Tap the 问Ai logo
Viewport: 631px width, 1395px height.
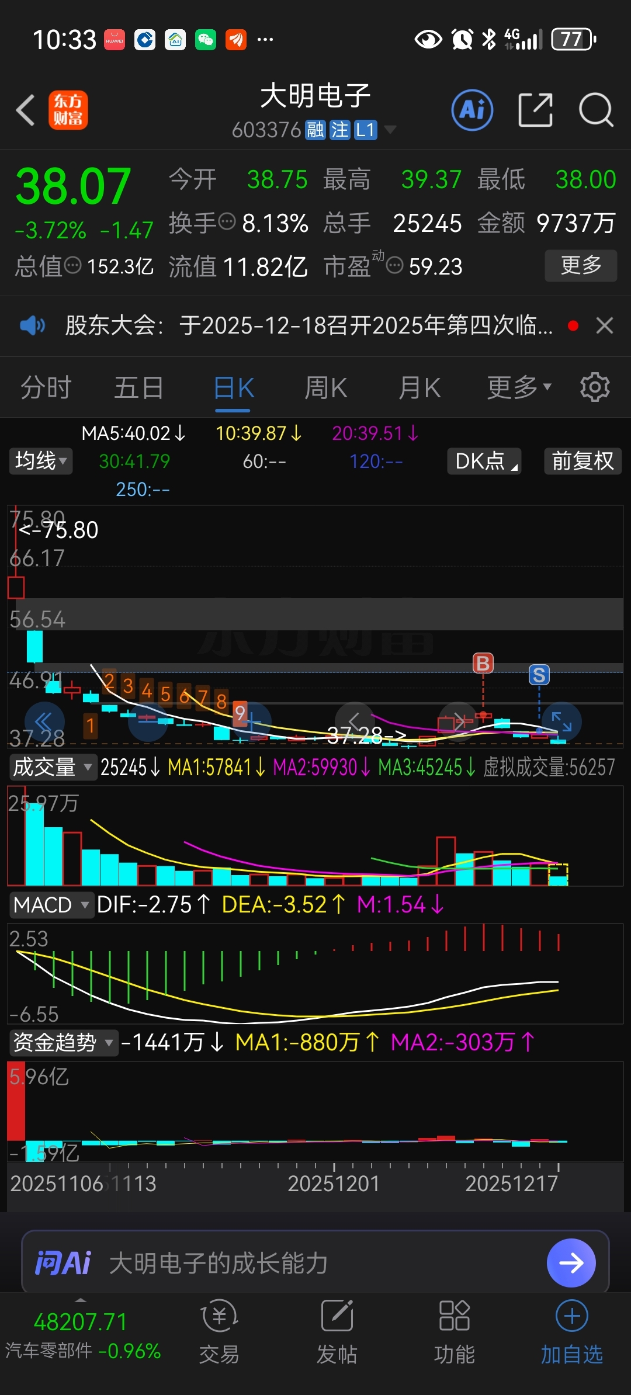[x=63, y=1263]
